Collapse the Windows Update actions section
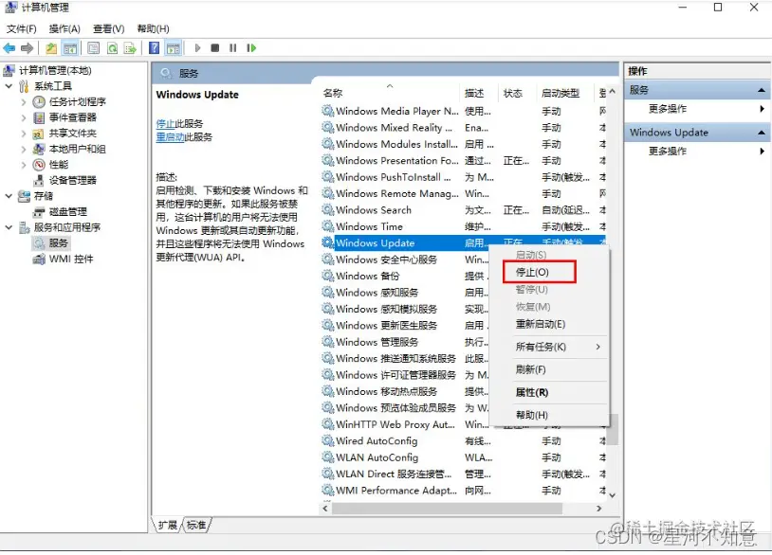This screenshot has height=555, width=772. (x=762, y=133)
